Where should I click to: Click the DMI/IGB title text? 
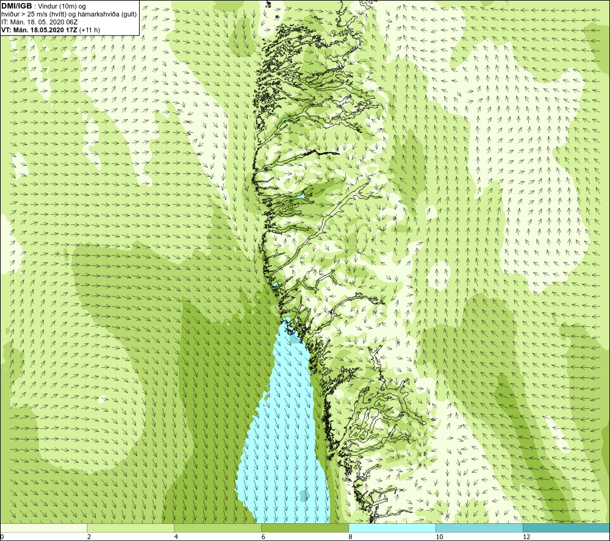coord(16,6)
